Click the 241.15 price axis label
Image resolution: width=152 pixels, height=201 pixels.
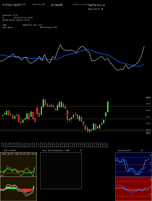(148, 117)
